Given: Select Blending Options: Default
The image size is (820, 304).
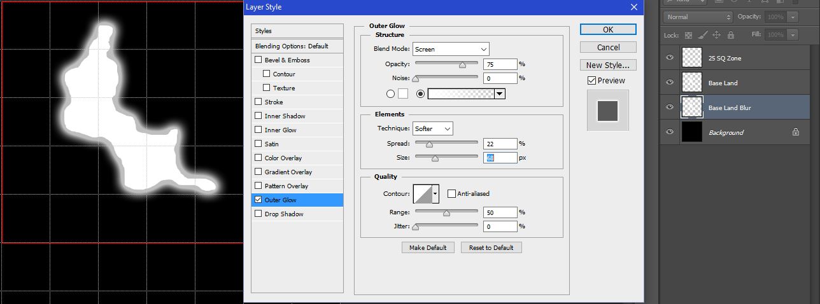Looking at the screenshot, I should [297, 46].
